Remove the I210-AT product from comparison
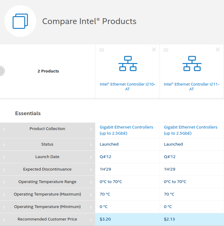224x226 pixels. 154,50
